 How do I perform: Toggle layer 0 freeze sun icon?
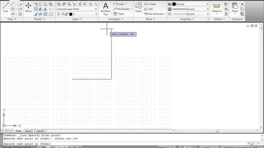click(63, 14)
